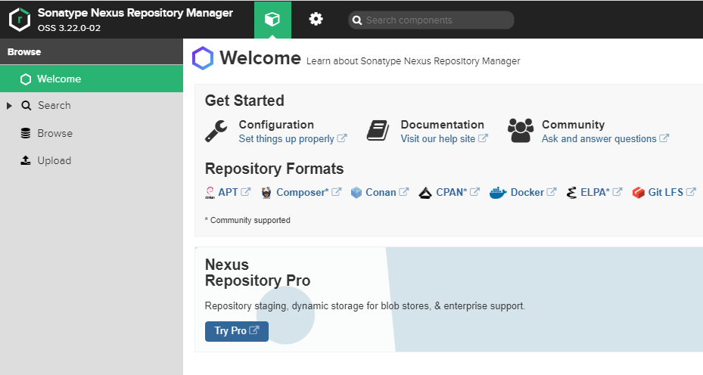This screenshot has width=703, height=375.
Task: Click the 'Nexus Repository Pro' heading
Action: pos(258,272)
